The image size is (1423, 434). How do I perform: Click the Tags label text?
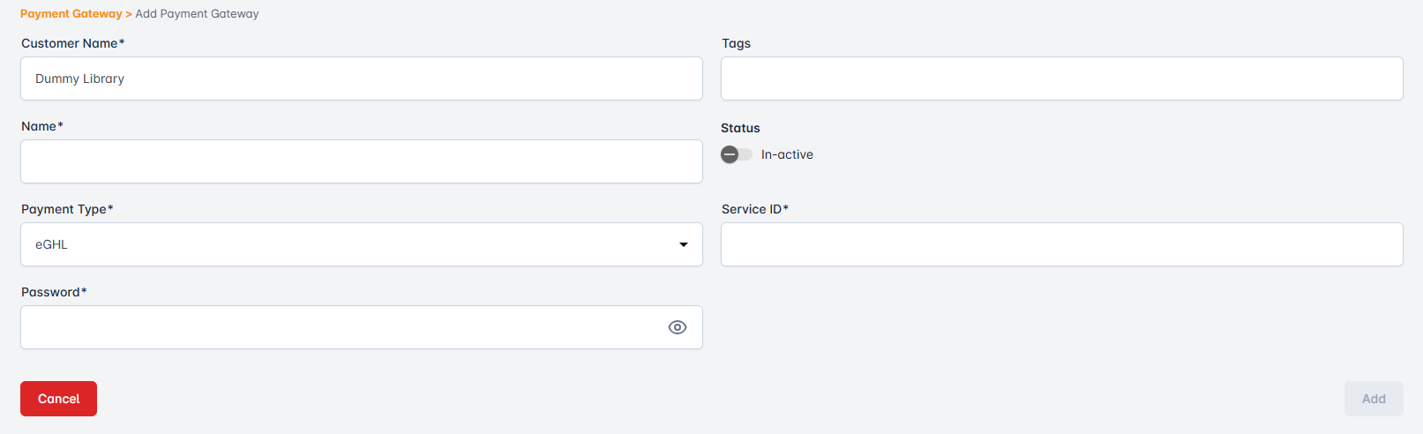[x=736, y=43]
